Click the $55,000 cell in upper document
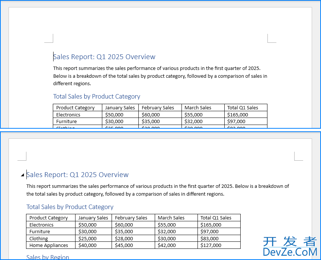This screenshot has height=260, width=321. (x=203, y=115)
